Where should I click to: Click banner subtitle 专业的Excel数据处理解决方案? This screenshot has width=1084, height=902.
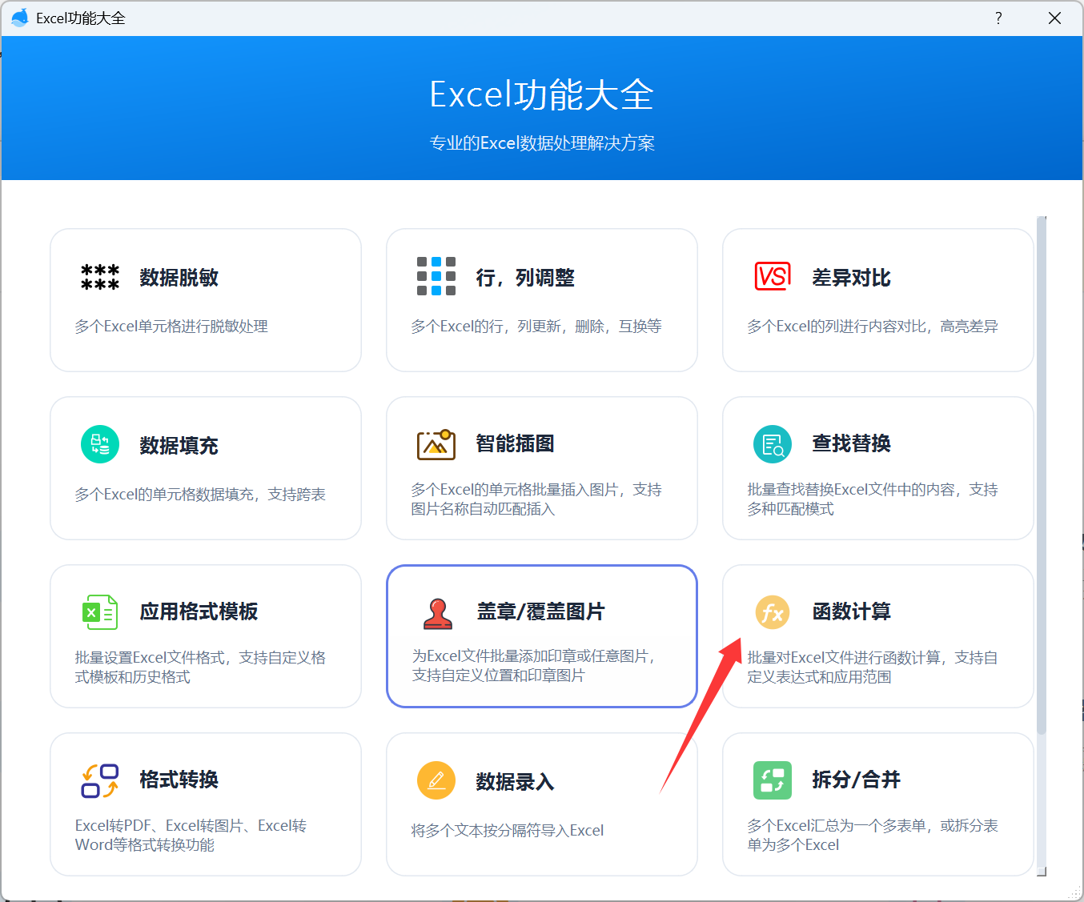[542, 143]
